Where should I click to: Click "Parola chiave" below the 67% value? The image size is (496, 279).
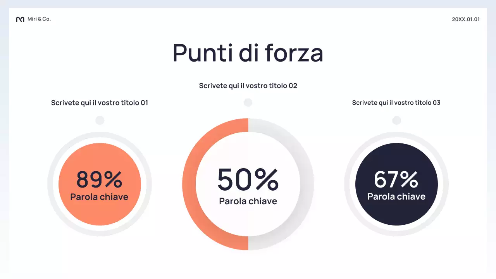coord(396,196)
